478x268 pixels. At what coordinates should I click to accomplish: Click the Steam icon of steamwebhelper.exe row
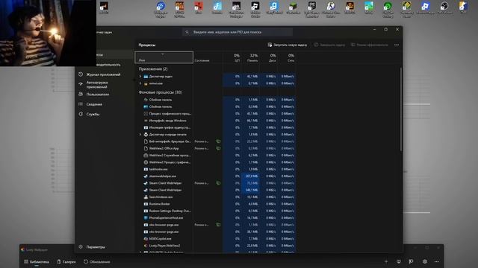click(x=146, y=176)
